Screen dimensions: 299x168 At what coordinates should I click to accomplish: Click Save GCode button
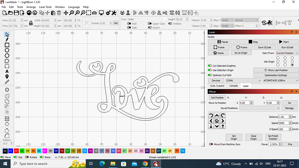pyautogui.click(x=264, y=47)
